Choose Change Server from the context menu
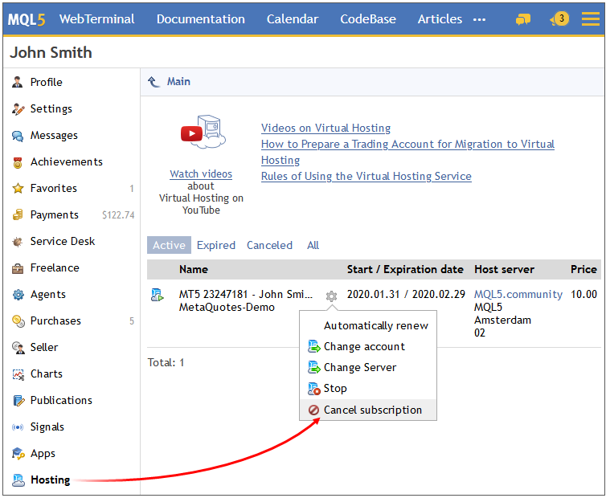The height and width of the screenshot is (498, 606). click(360, 367)
